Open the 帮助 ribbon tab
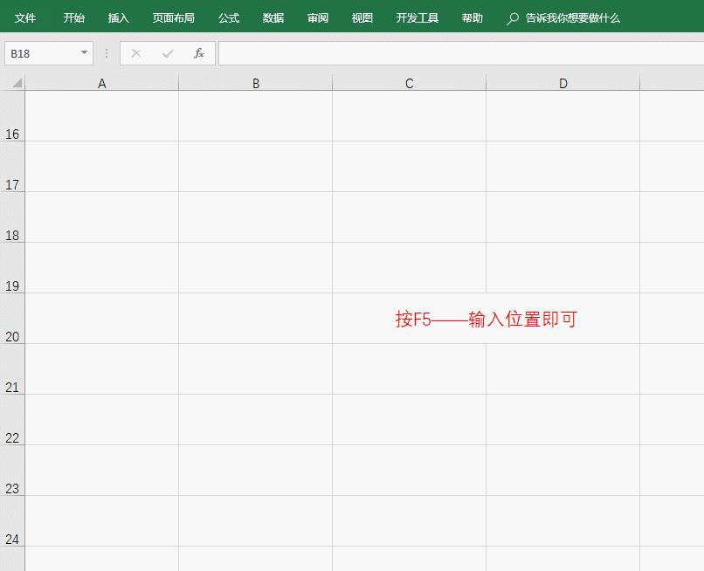The width and height of the screenshot is (704, 571). [472, 17]
